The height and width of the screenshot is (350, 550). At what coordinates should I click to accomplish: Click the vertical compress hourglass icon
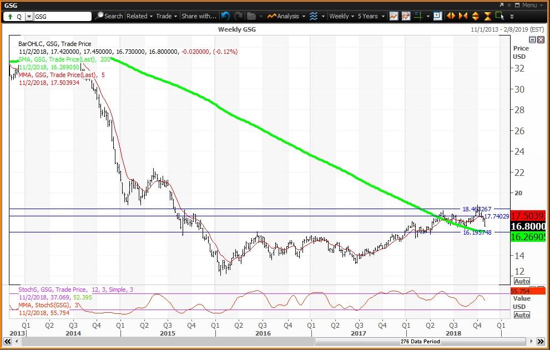(488, 16)
